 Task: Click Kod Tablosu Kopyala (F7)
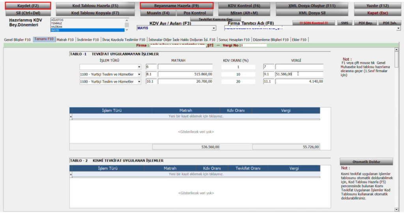pyautogui.click(x=95, y=13)
